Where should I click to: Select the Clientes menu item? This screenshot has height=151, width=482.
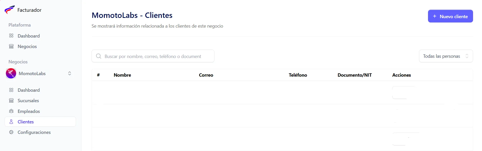click(x=40, y=122)
